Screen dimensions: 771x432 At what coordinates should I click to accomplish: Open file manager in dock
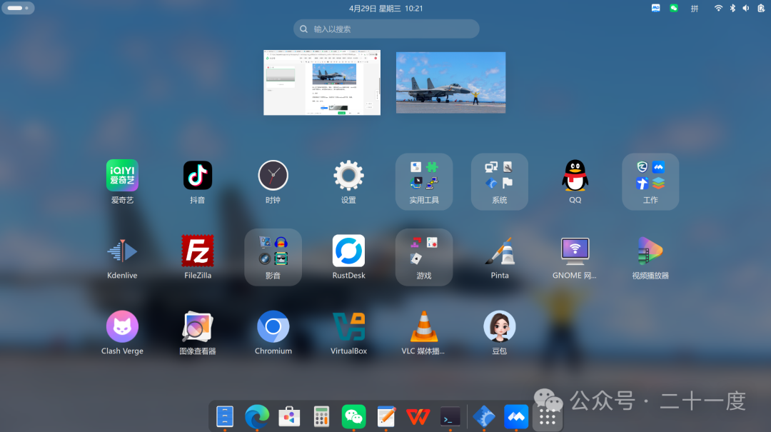pyautogui.click(x=225, y=417)
